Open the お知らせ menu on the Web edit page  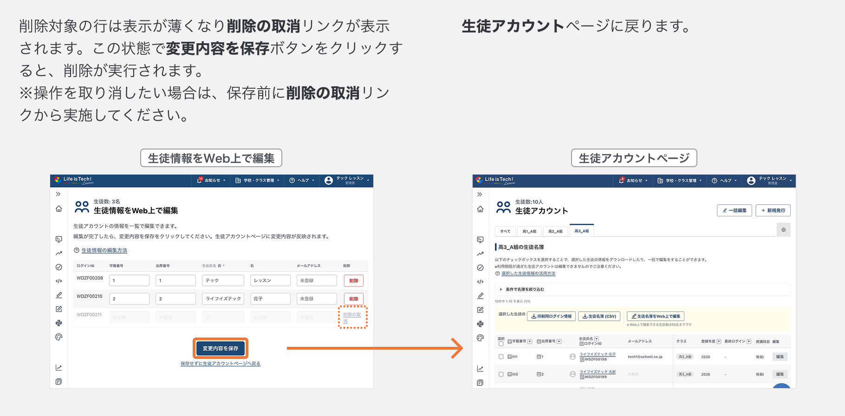tap(211, 180)
